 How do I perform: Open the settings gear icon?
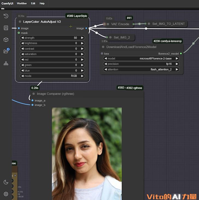coord(6,194)
